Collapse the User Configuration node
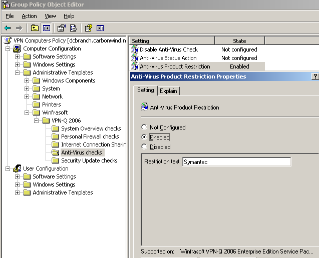Screen dimensions: 319x258 (x=8, y=168)
